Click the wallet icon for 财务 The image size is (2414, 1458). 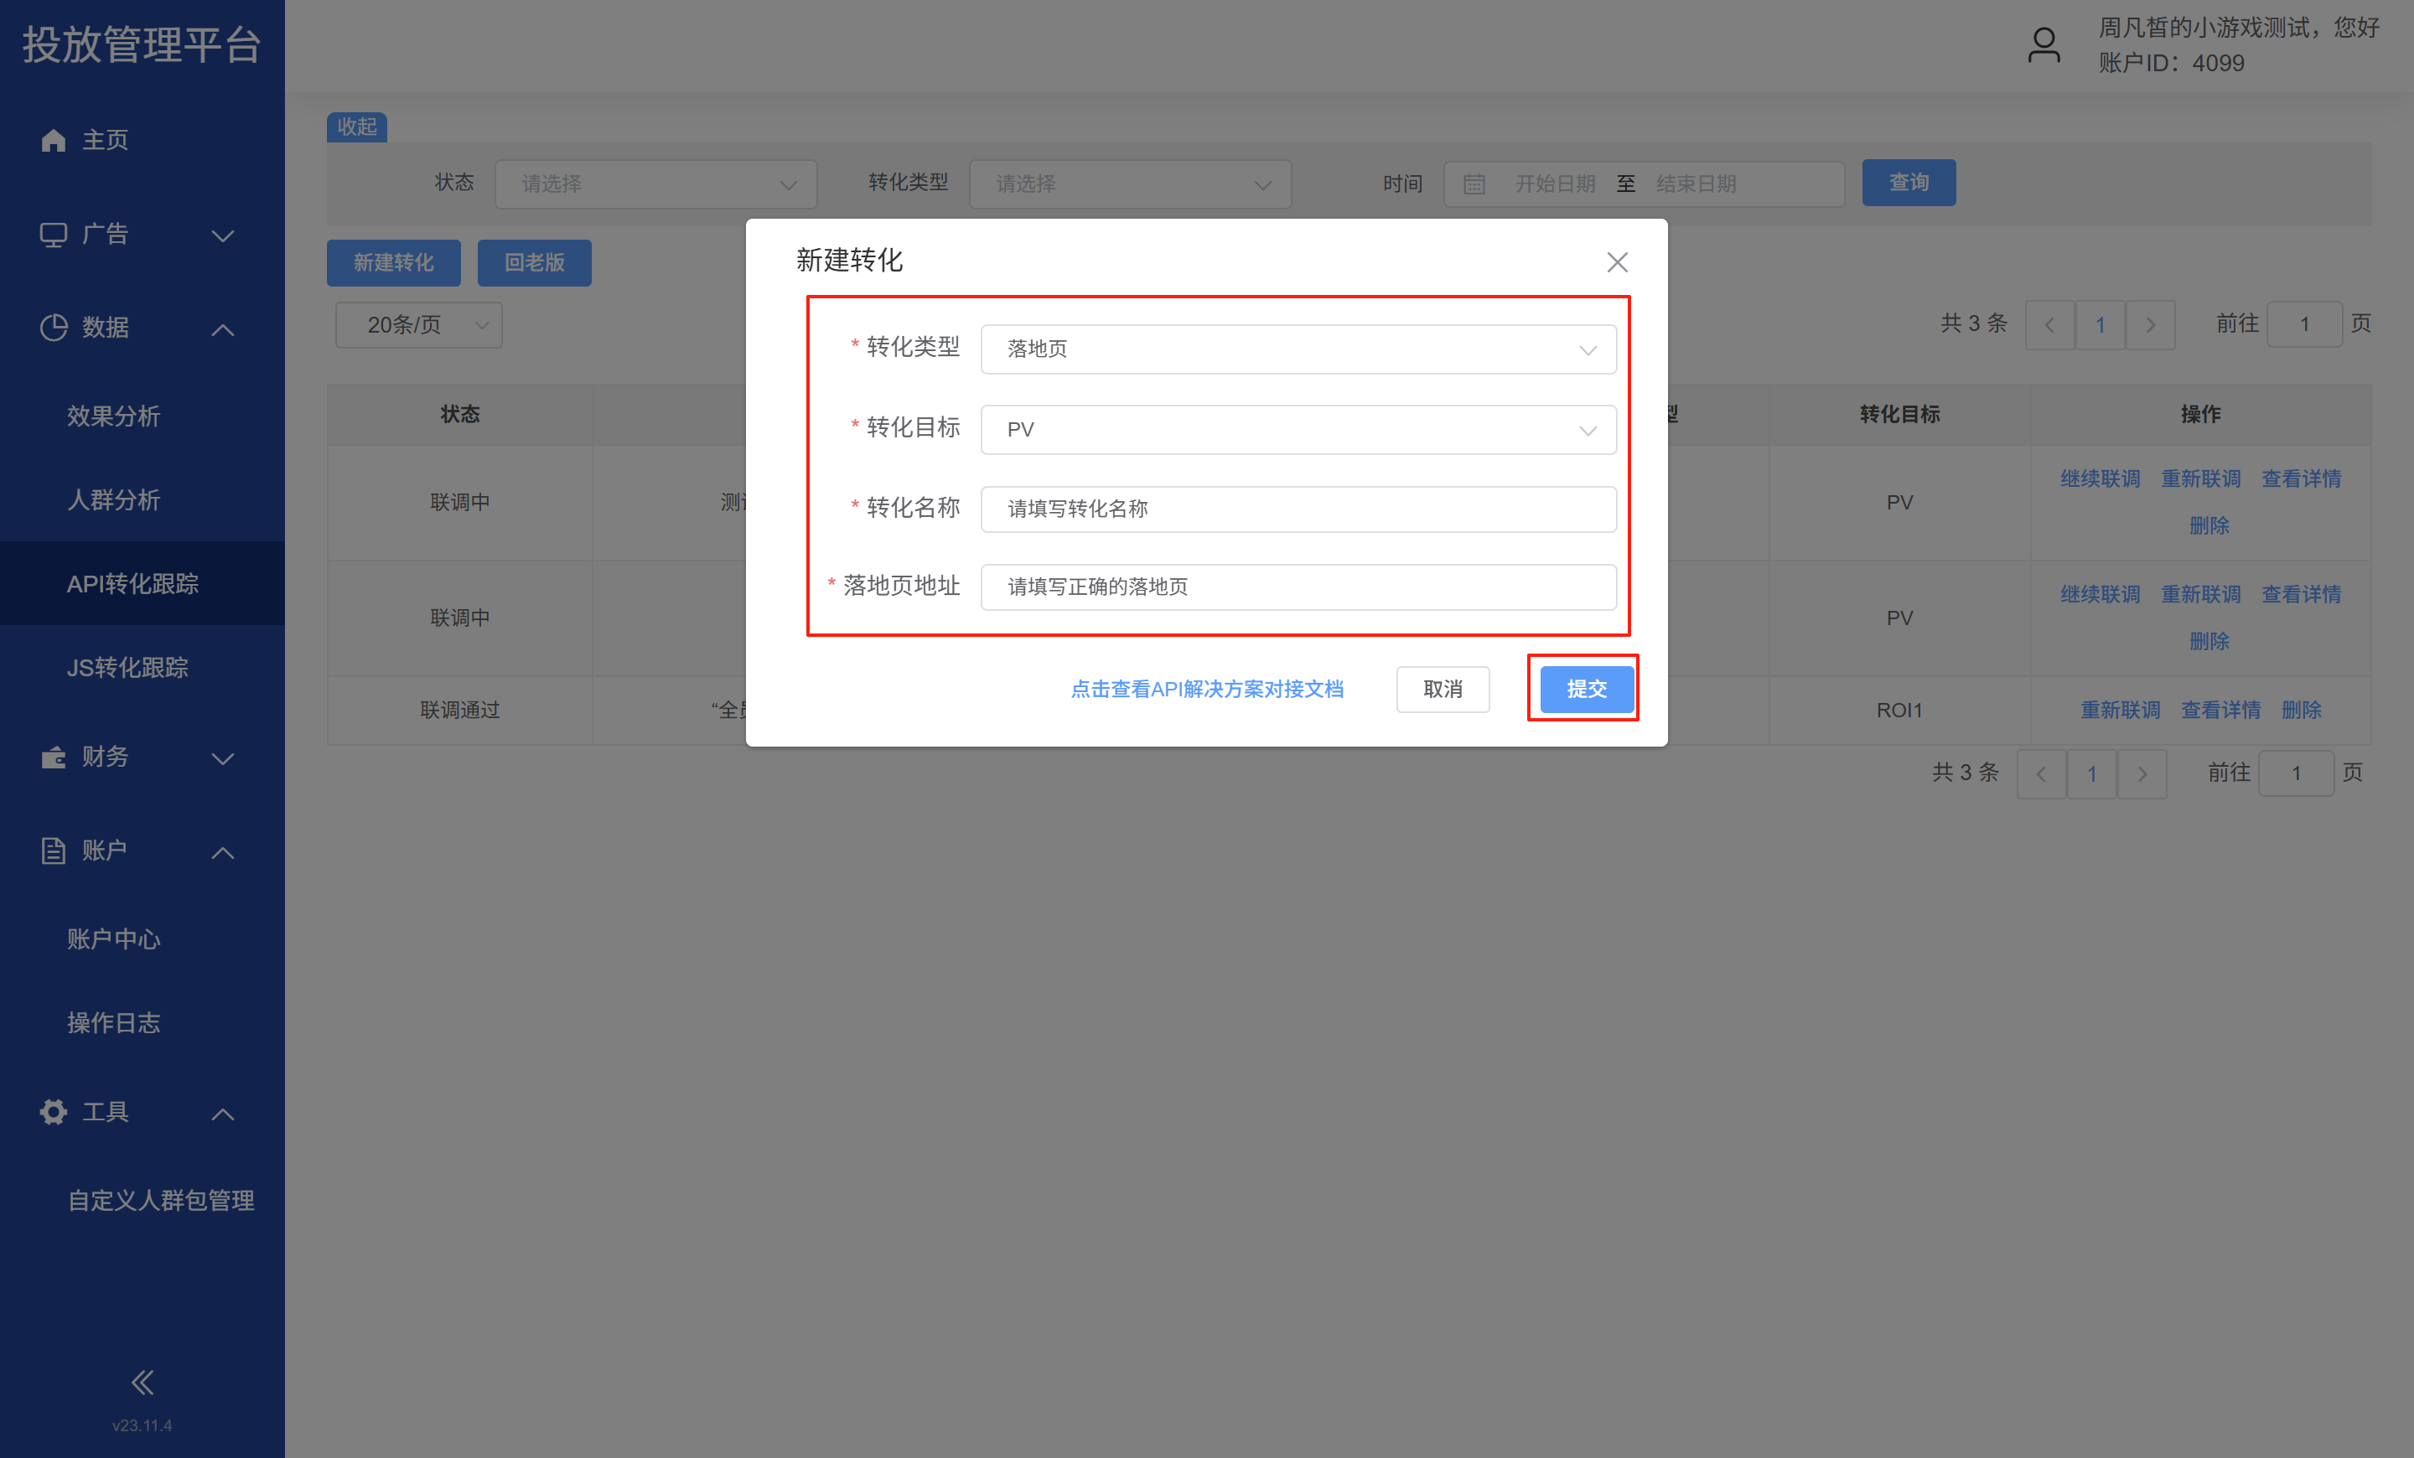[x=53, y=757]
